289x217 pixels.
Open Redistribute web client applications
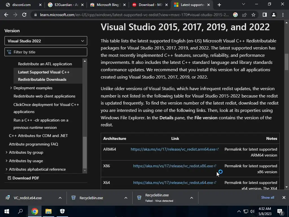(x=44, y=96)
